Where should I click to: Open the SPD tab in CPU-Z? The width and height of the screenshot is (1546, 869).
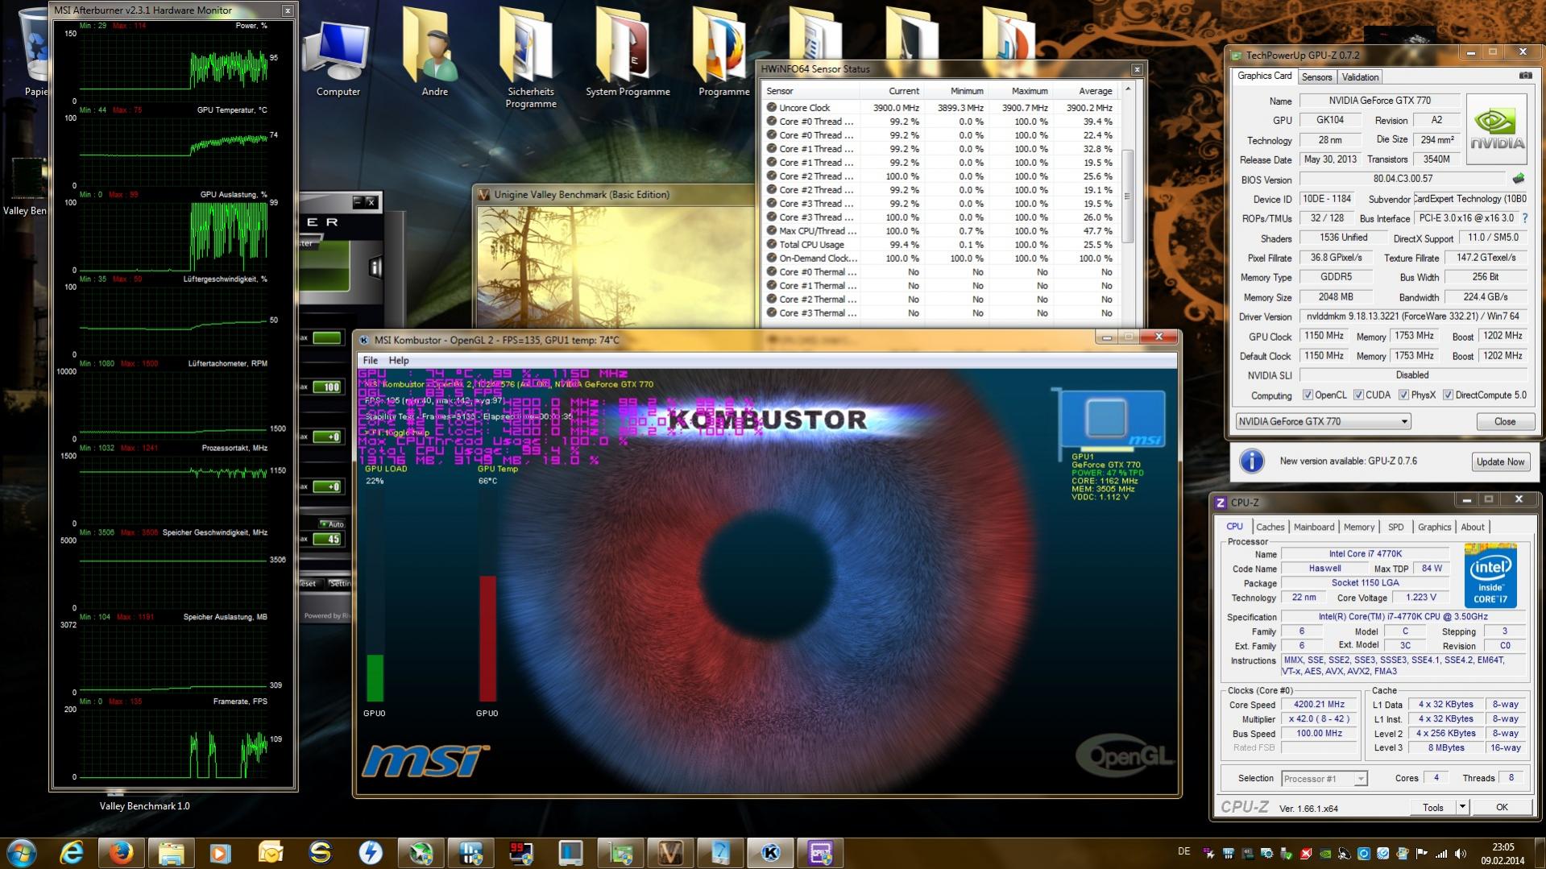pyautogui.click(x=1395, y=527)
